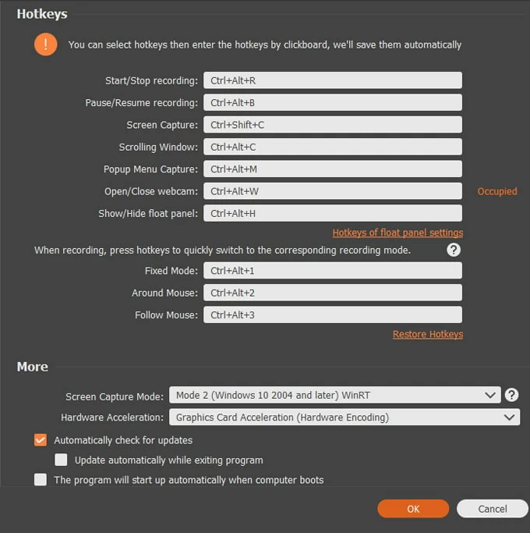Select the Start/Stop recording hotkey field
The image size is (530, 533).
(332, 80)
